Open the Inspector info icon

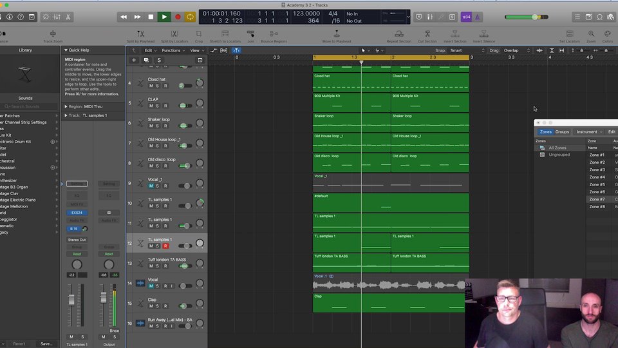(10, 17)
